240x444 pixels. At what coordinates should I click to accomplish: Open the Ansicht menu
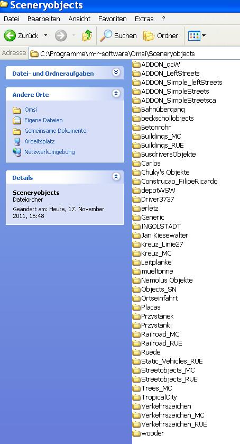79,19
